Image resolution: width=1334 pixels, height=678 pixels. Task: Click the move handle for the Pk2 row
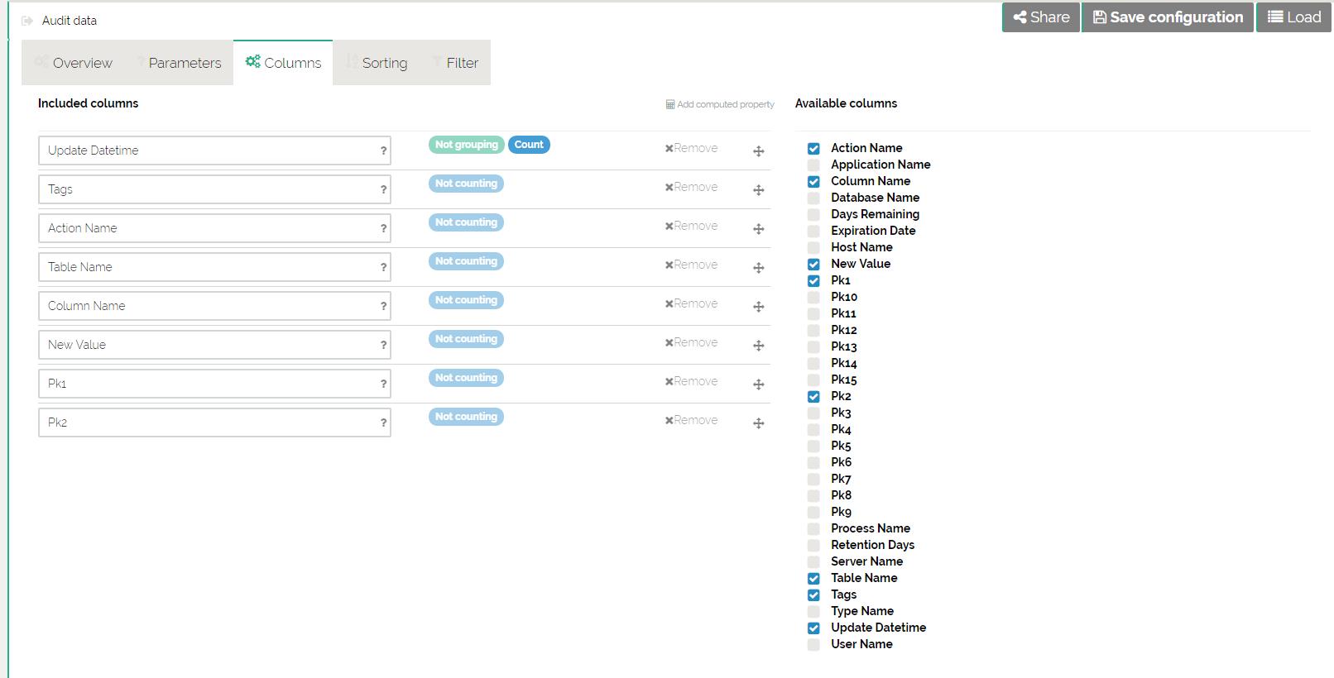(758, 423)
